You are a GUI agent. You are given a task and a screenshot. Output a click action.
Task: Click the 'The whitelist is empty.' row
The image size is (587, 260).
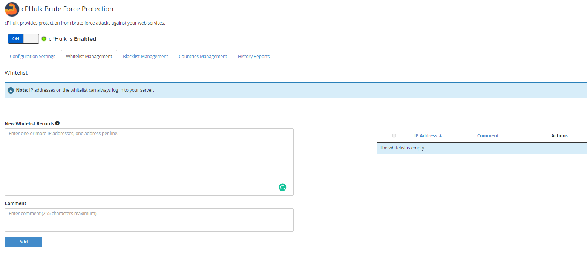click(x=482, y=148)
